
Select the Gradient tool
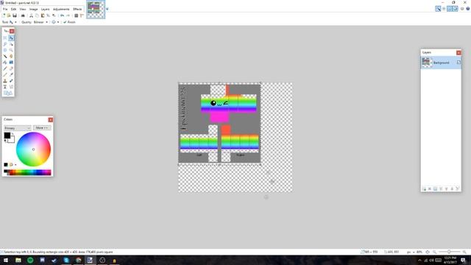pos(11,62)
